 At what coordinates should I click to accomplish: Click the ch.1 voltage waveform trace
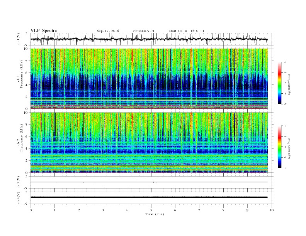(x=149, y=39)
